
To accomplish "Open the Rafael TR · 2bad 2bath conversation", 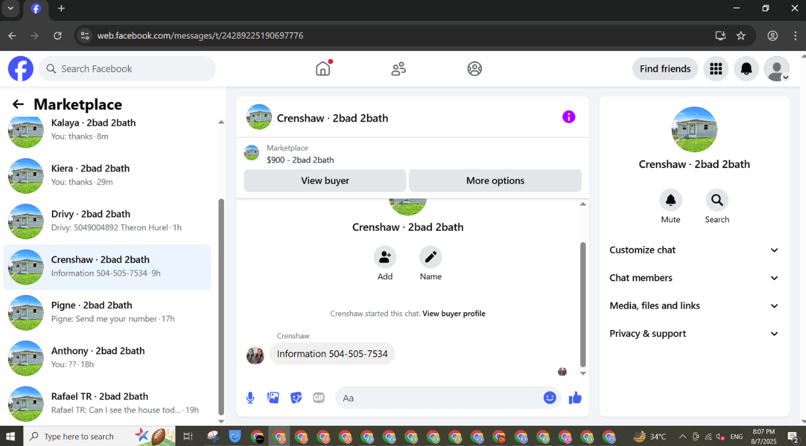I will [x=107, y=403].
